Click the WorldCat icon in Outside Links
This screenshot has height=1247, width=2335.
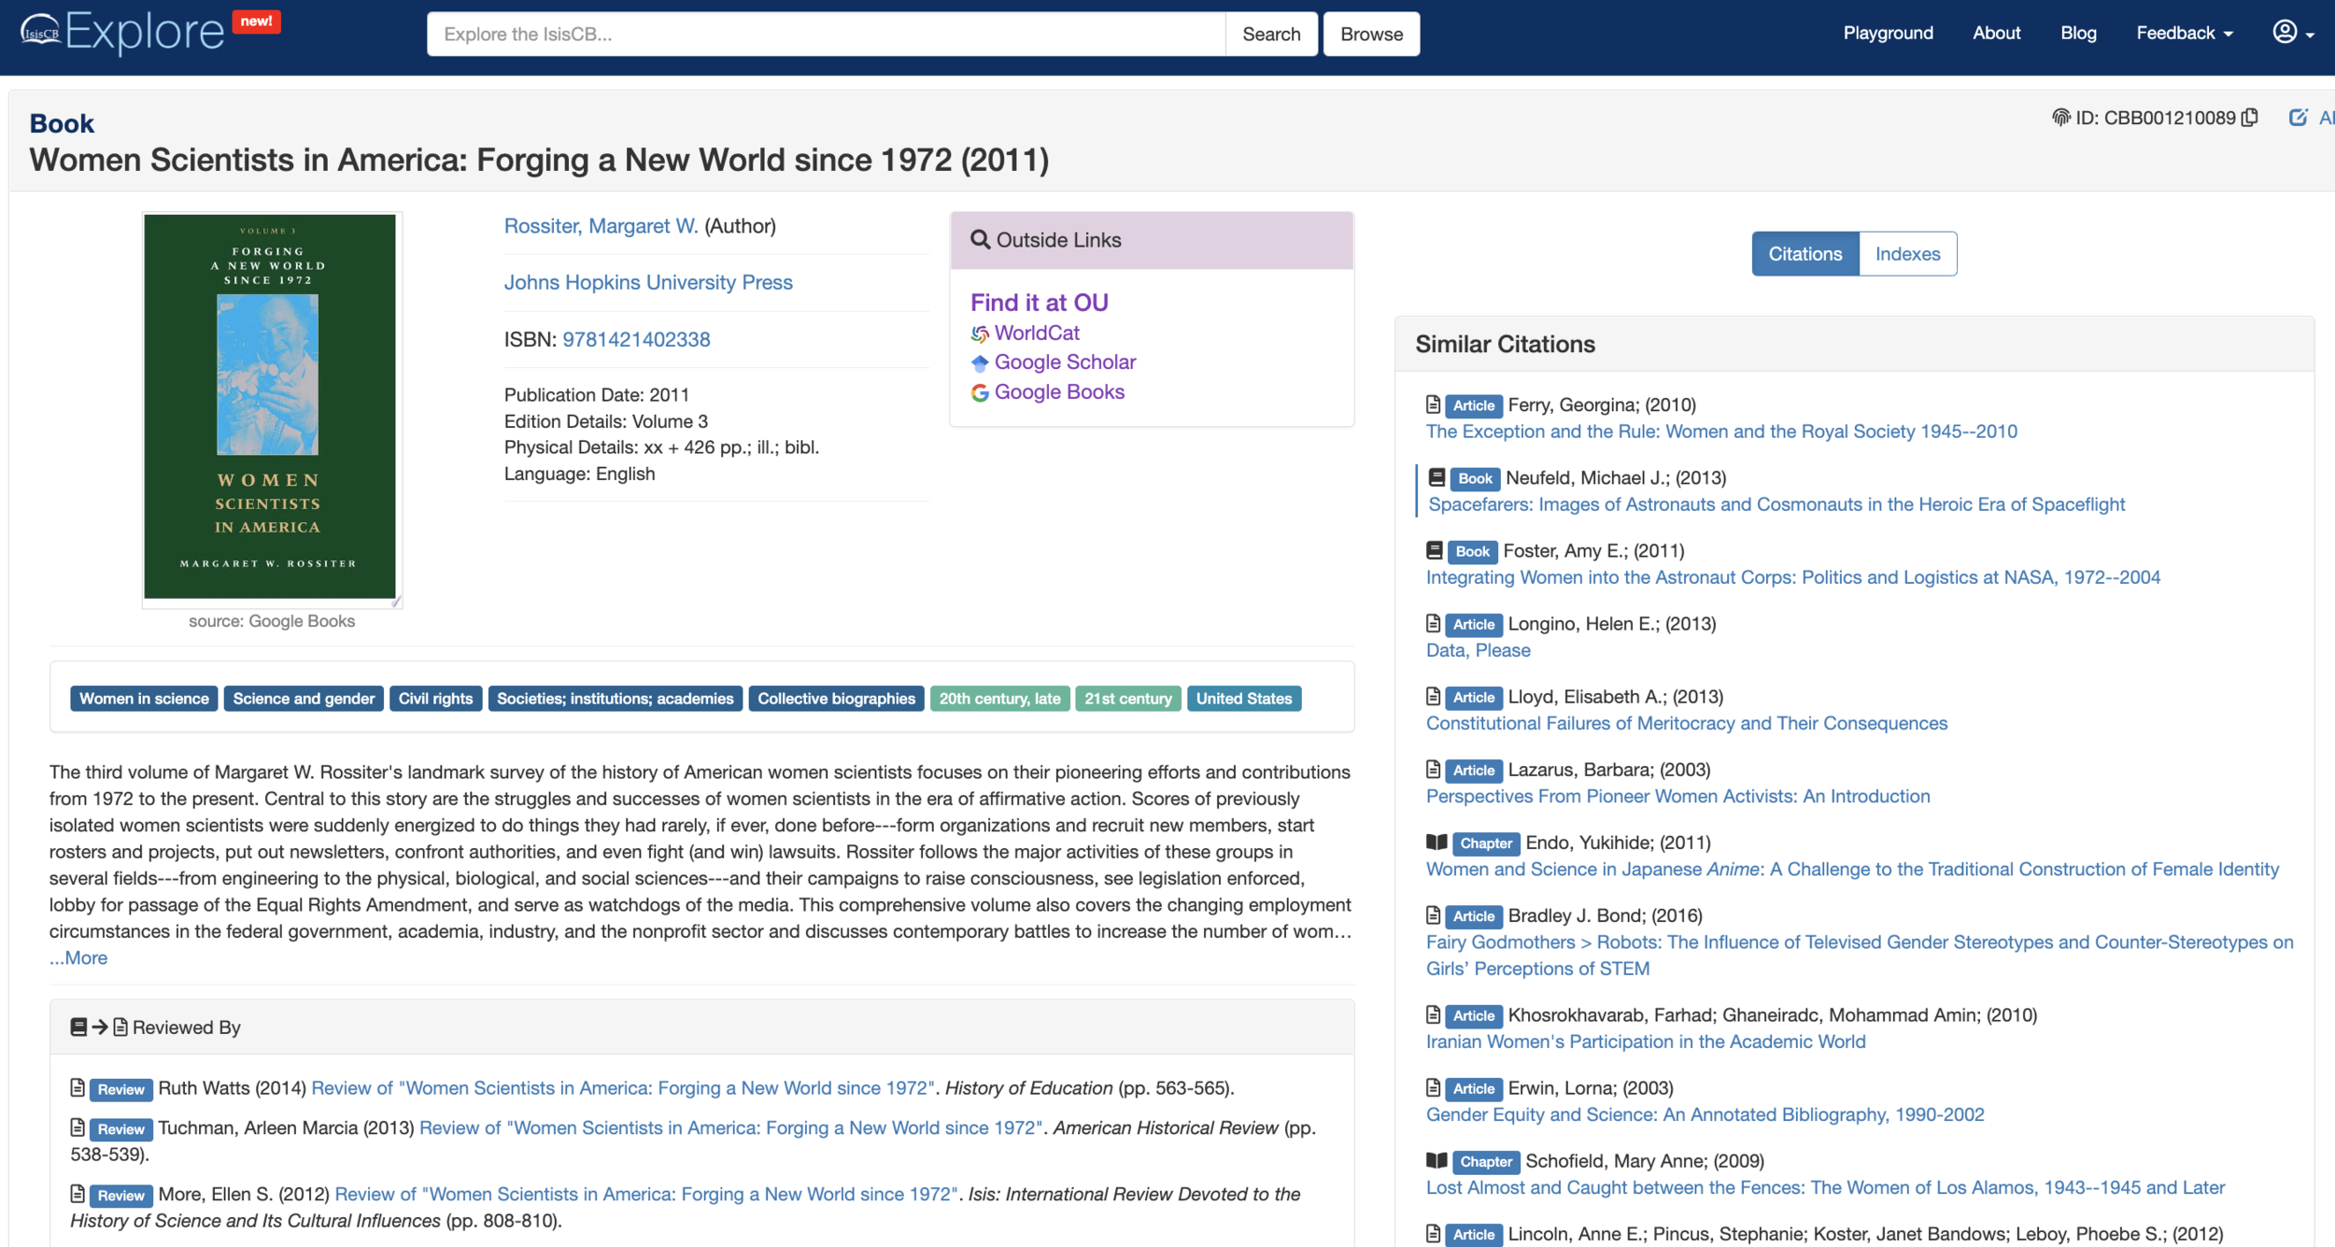(x=980, y=333)
